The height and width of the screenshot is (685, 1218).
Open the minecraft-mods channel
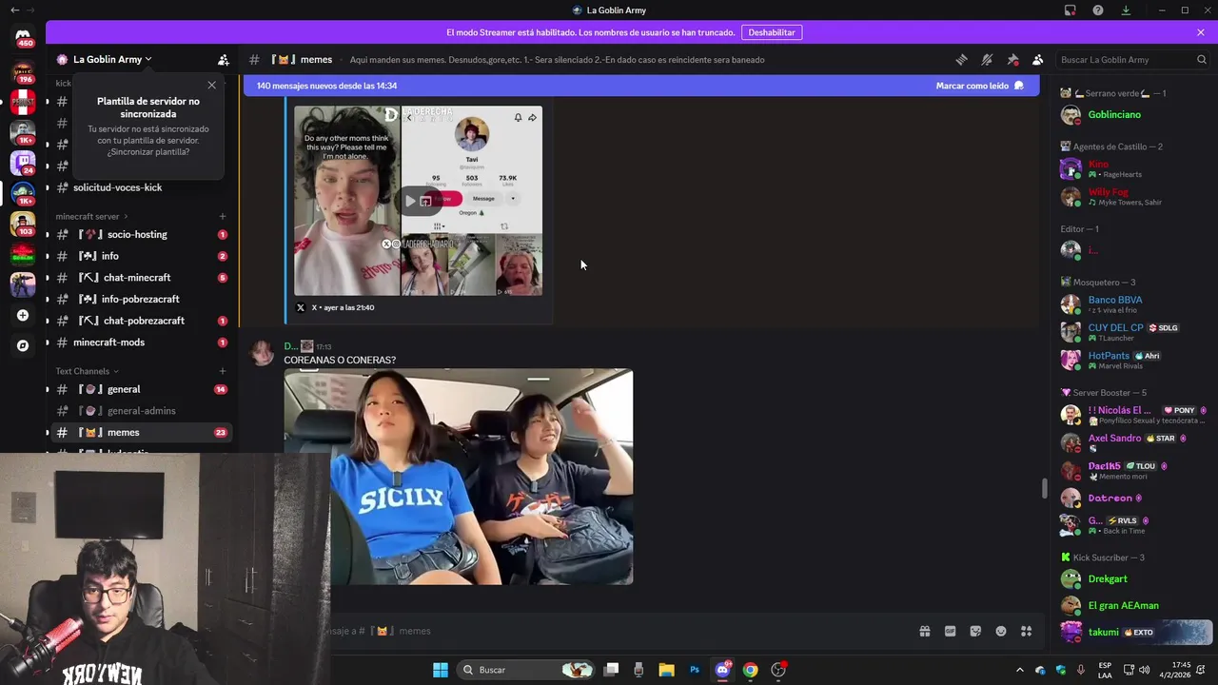click(x=142, y=342)
